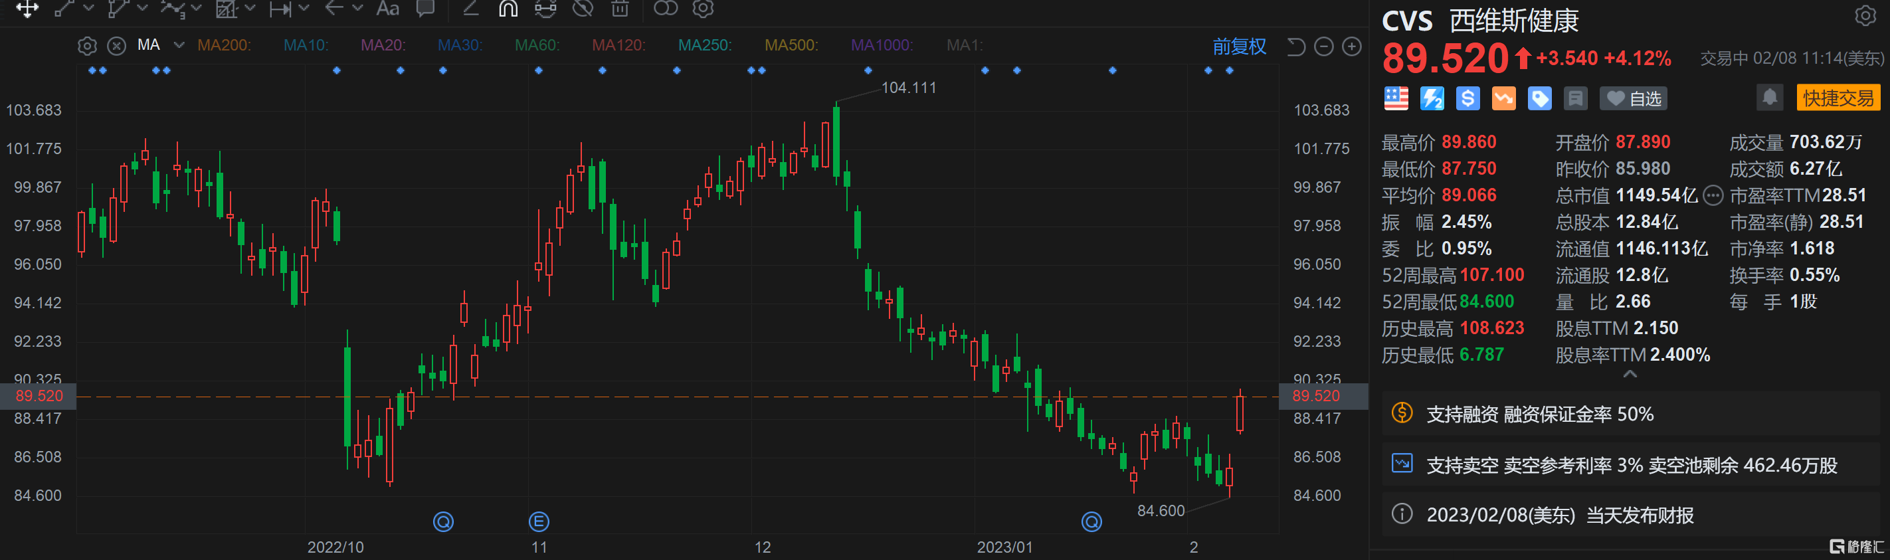The height and width of the screenshot is (560, 1890).
Task: Select the crosshair move cursor tool
Action: point(27,9)
